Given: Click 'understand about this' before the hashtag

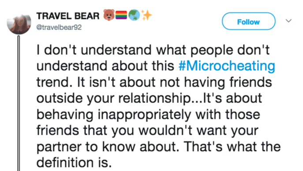Looking at the screenshot, I should pyautogui.click(x=105, y=66).
